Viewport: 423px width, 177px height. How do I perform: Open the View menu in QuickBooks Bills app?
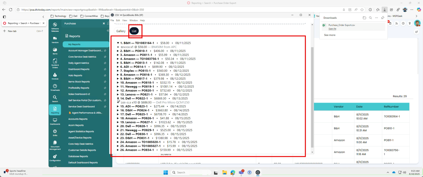click(125, 20)
